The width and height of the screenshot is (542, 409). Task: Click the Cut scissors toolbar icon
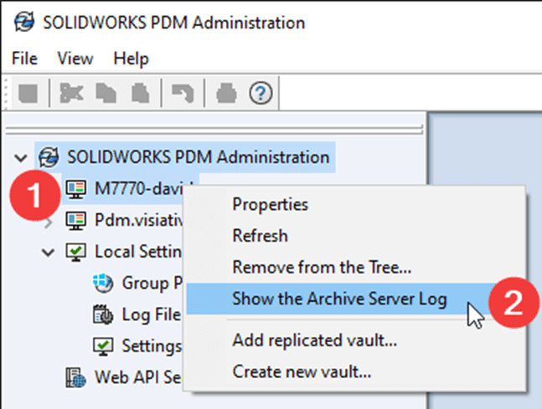(71, 93)
